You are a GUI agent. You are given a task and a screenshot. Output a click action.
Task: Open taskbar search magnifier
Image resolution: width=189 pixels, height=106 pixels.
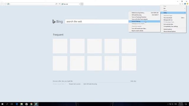[7, 104]
